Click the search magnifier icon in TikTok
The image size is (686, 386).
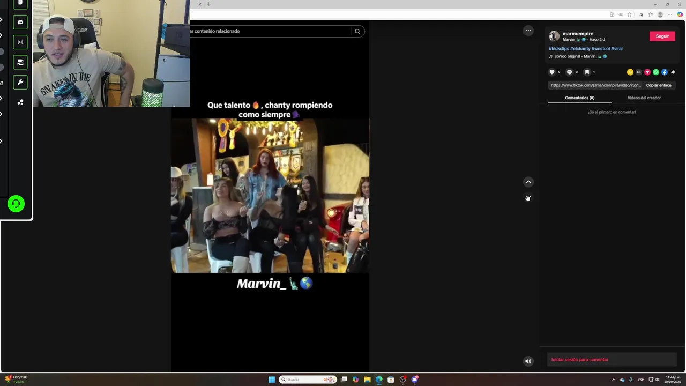(357, 31)
